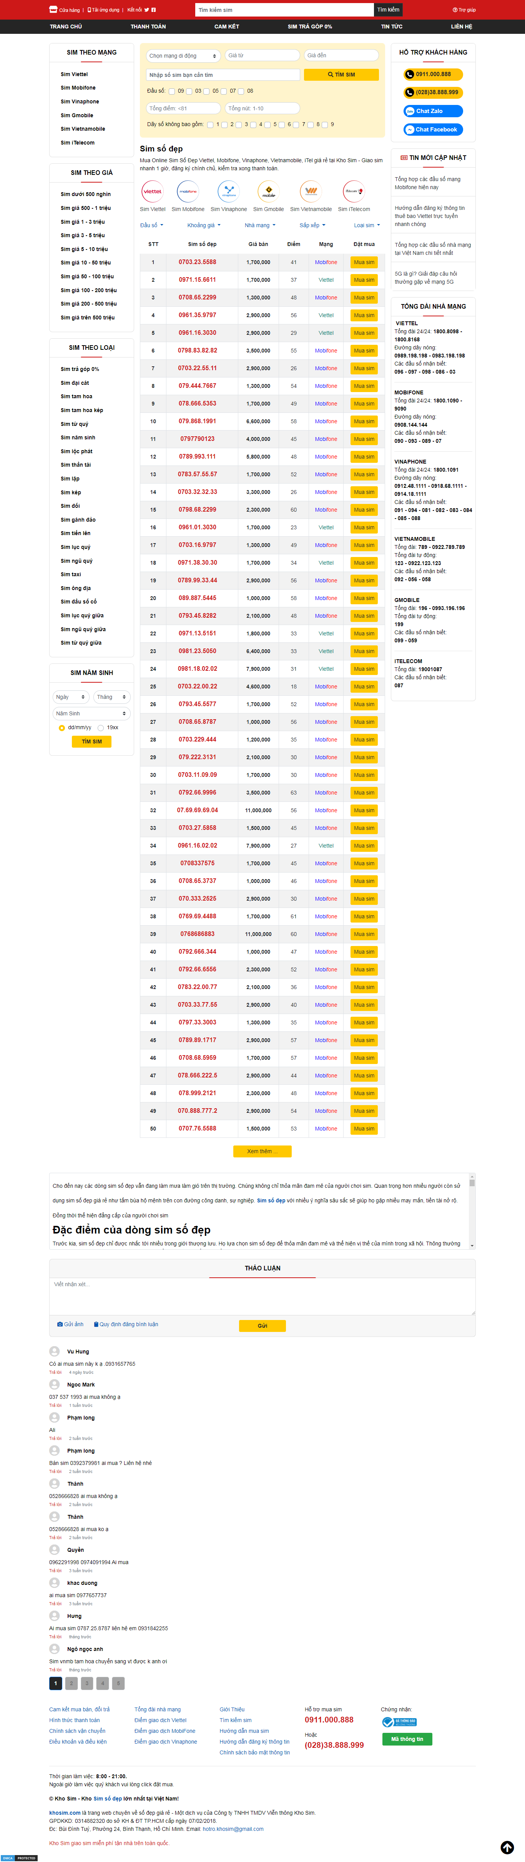Click the Vinaphone carrier logo icon
Viewport: 525px width, 1862px height.
[229, 191]
